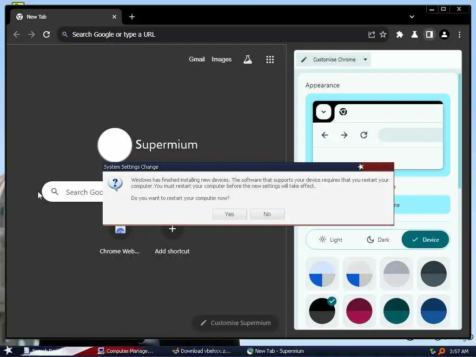Choose the dark teal color swatch
The width and height of the screenshot is (476, 357).
coord(397,311)
